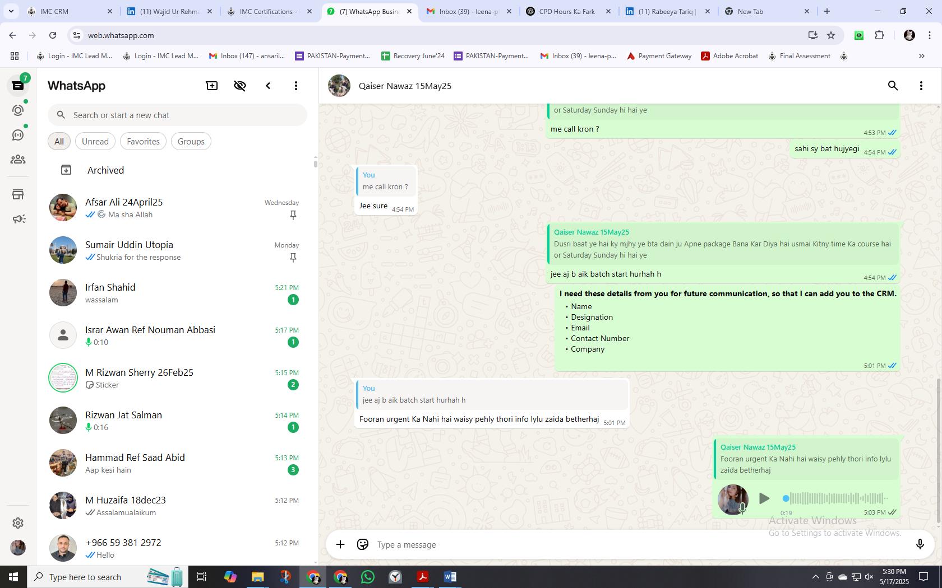The image size is (942, 588).
Task: Click pin icon on Afsar Ali chat
Action: pyautogui.click(x=293, y=215)
